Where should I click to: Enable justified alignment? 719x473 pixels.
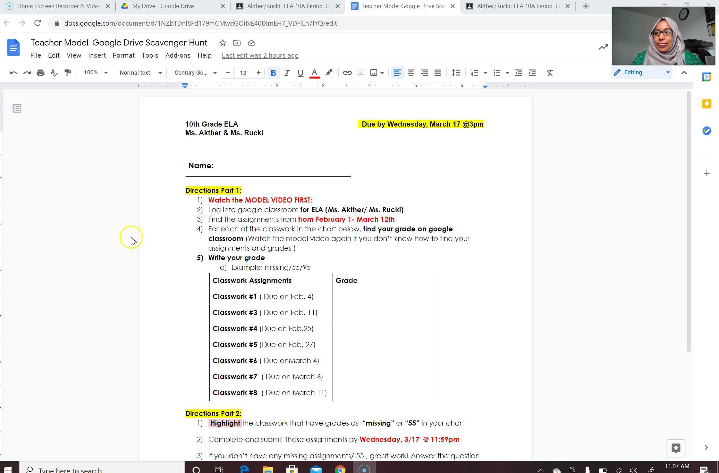(x=437, y=73)
